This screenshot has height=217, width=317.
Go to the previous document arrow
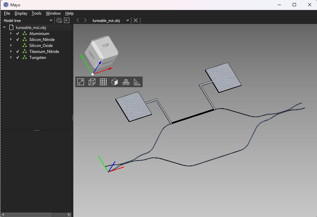pos(78,20)
